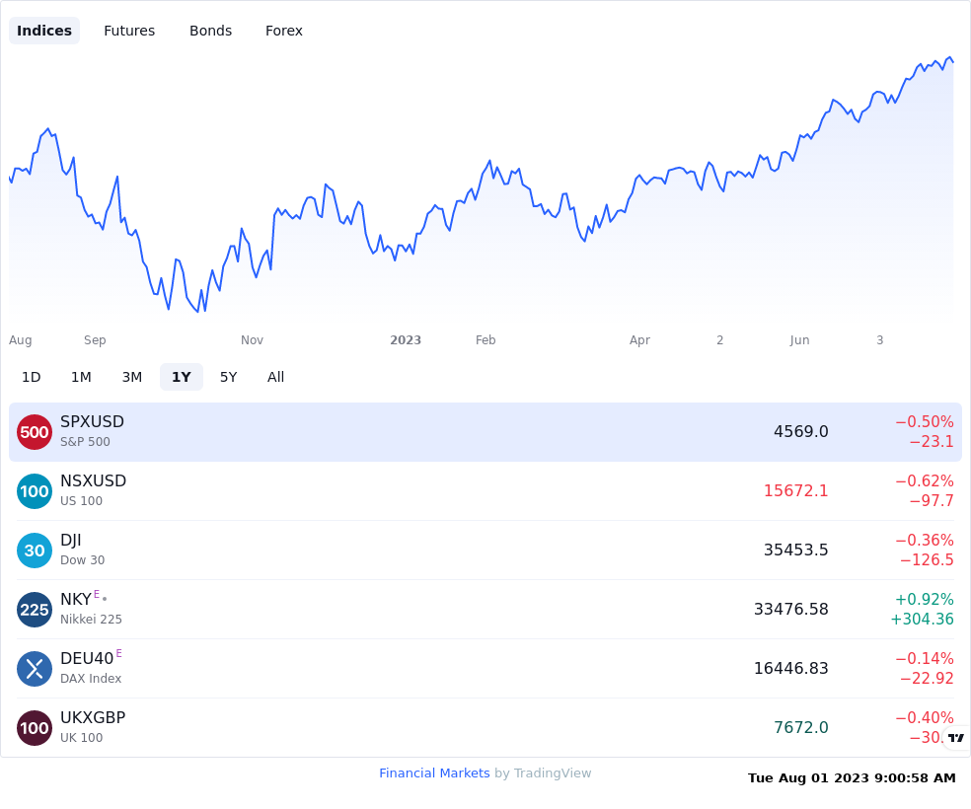Click the −0.50% change for SPXUSD
The image size is (971, 809).
tap(925, 421)
